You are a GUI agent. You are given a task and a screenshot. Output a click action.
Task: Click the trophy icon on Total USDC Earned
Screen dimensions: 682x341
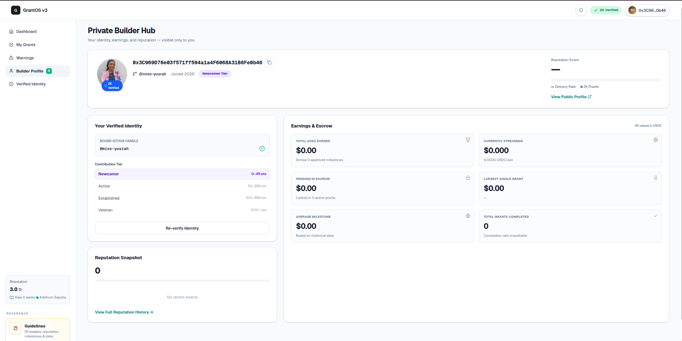(468, 140)
